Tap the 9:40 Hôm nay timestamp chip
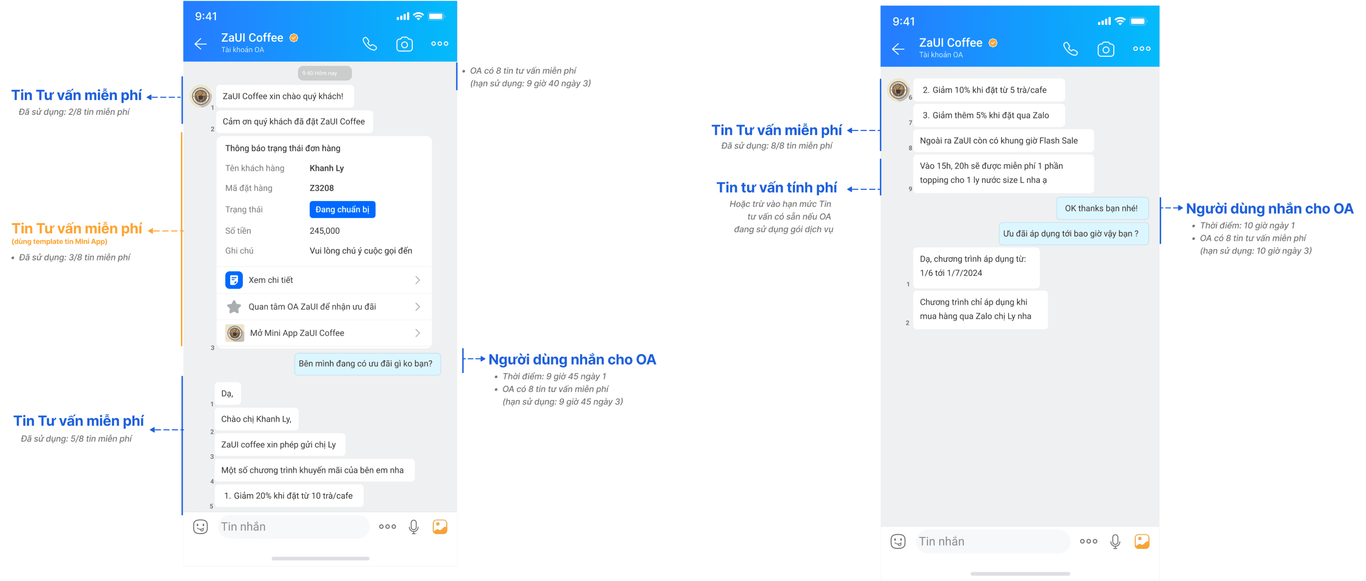Viewport: 1366px width, 581px height. pos(325,73)
